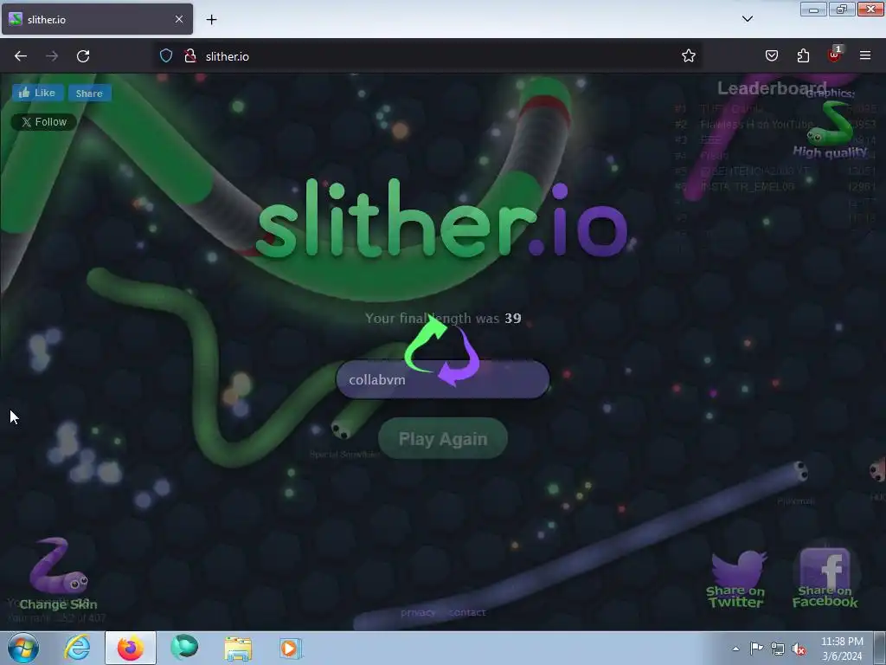
Task: Share on Facebook icon
Action: 825,578
